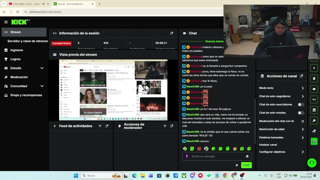Click the chat bubble icon in the right sidebar

(314, 89)
